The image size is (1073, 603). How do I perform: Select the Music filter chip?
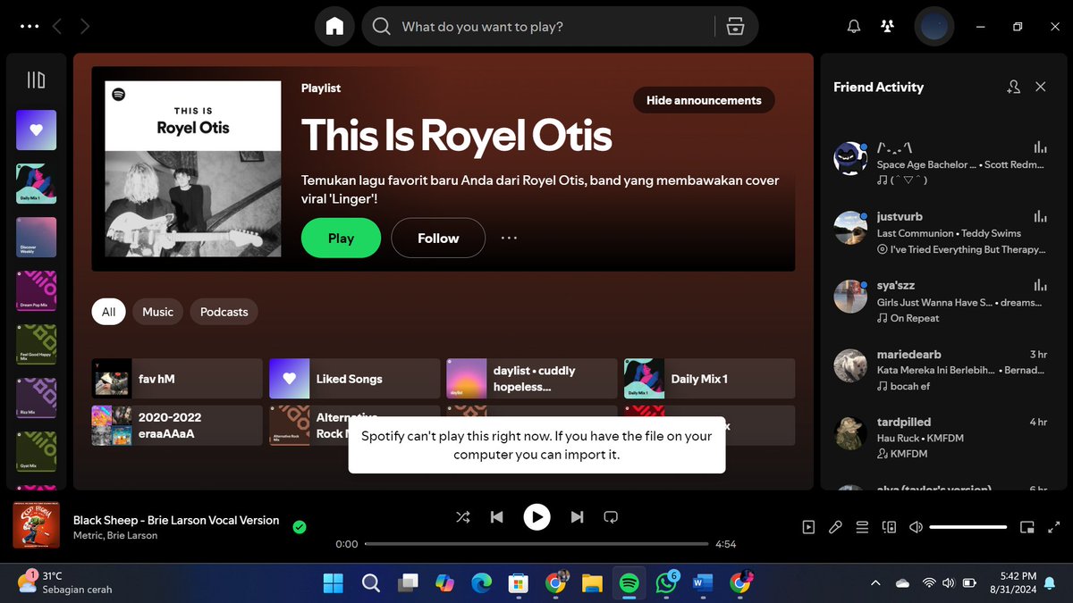157,312
